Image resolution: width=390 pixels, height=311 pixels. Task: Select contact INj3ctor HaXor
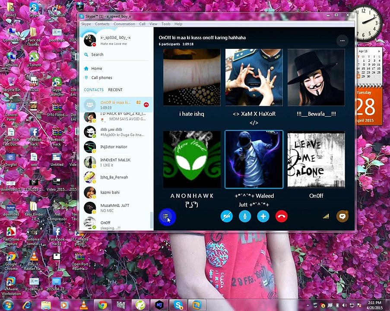(x=117, y=147)
